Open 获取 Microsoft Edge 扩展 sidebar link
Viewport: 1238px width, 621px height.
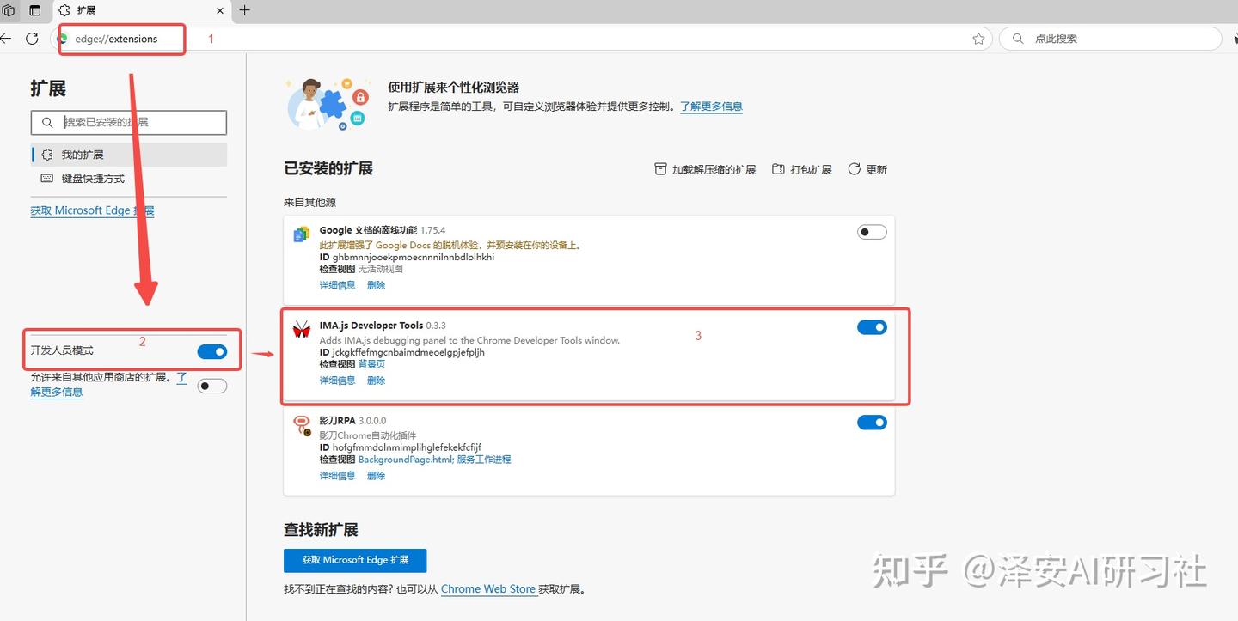coord(92,210)
